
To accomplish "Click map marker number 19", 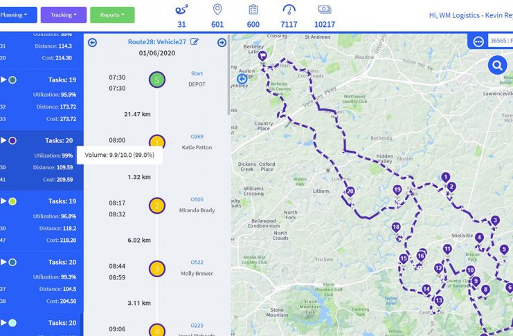I will pyautogui.click(x=397, y=190).
